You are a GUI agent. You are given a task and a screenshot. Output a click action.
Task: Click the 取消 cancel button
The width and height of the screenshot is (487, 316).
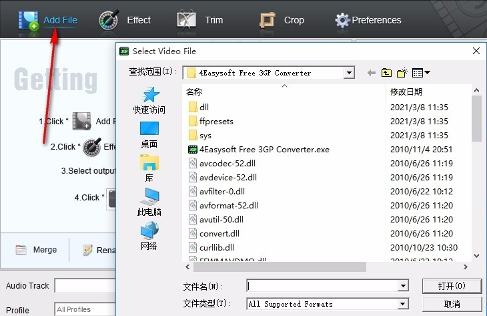(x=452, y=304)
